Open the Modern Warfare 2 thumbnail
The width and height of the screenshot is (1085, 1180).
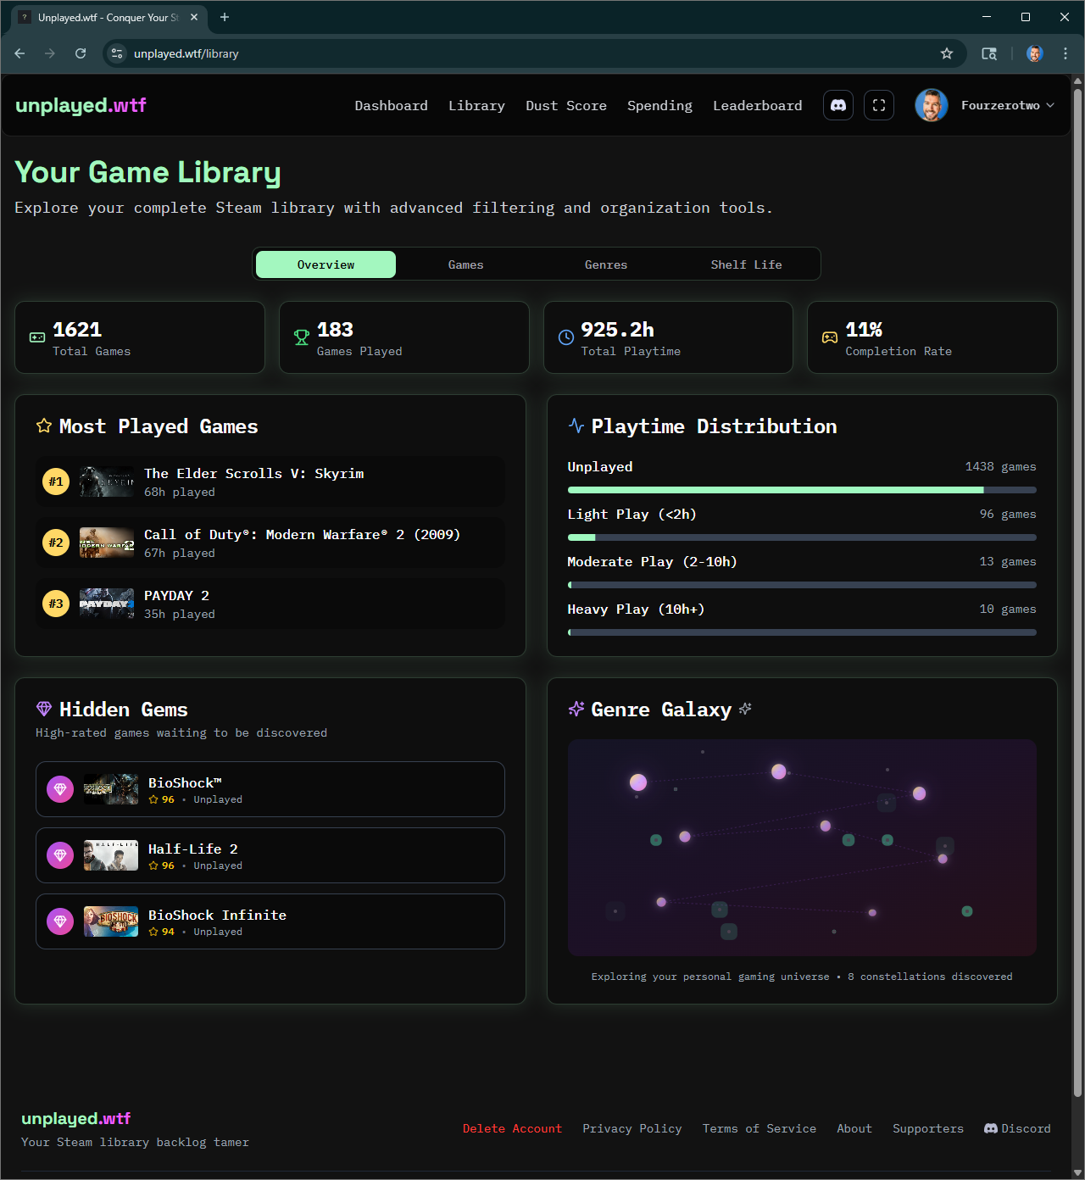(107, 543)
